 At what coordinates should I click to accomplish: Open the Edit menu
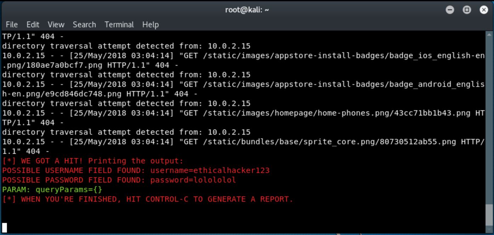[x=33, y=24]
